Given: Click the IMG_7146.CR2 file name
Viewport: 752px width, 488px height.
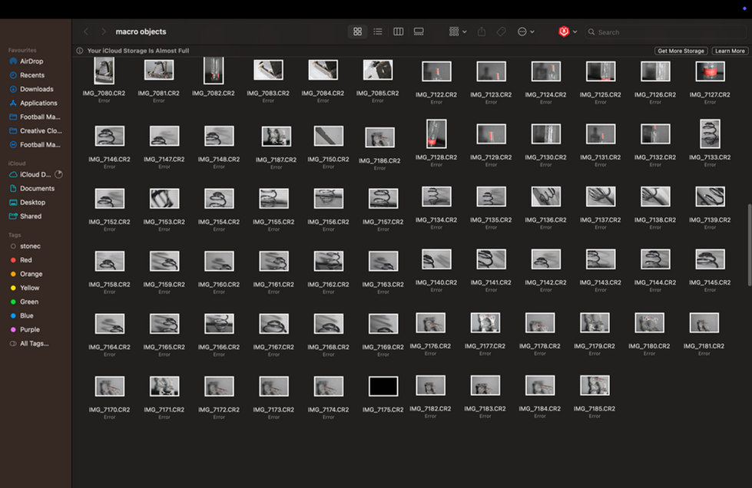Looking at the screenshot, I should click(109, 160).
